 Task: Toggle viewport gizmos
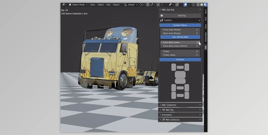(x=177, y=5)
